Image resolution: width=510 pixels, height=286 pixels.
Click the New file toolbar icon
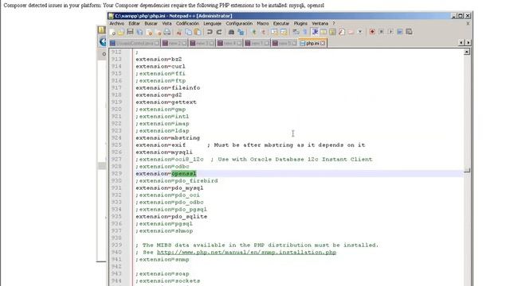click(112, 32)
